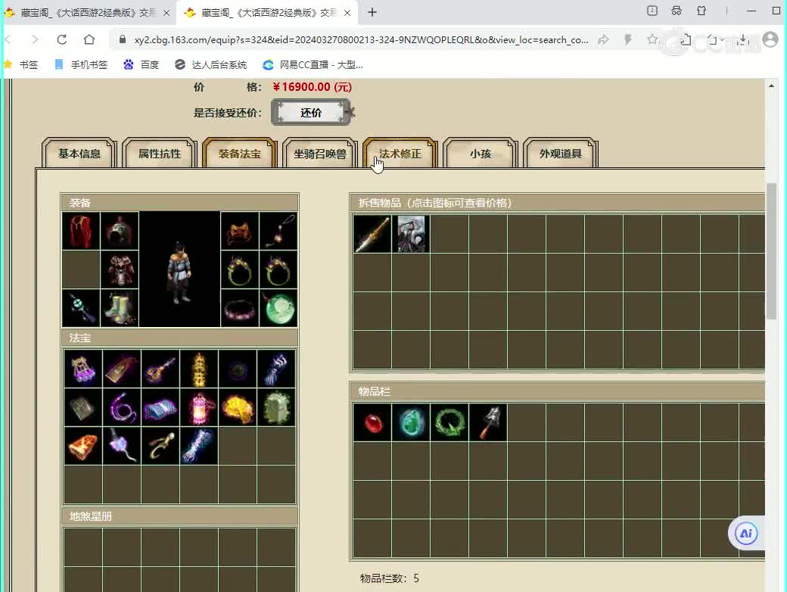Viewport: 787px width, 592px height.
Task: Click the page address bar URL
Action: pyautogui.click(x=361, y=39)
